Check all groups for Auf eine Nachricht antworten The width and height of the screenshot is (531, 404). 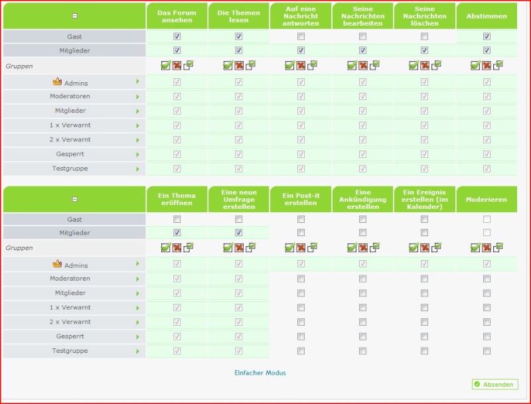pyautogui.click(x=290, y=65)
